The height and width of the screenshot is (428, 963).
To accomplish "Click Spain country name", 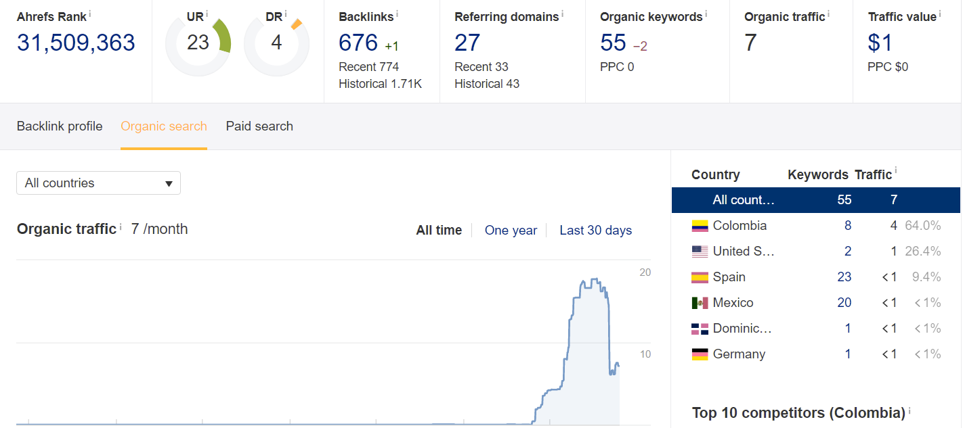I will coord(729,277).
